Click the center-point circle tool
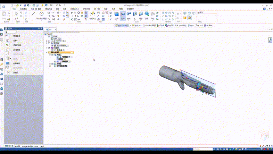The width and height of the screenshot is (273, 154). pos(41,14)
